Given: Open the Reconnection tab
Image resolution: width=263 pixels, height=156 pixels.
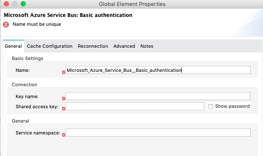Looking at the screenshot, I should [x=93, y=46].
